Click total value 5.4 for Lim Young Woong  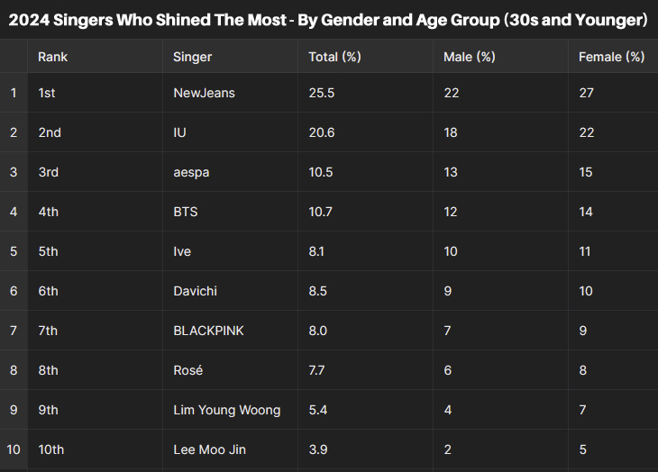[x=317, y=410]
